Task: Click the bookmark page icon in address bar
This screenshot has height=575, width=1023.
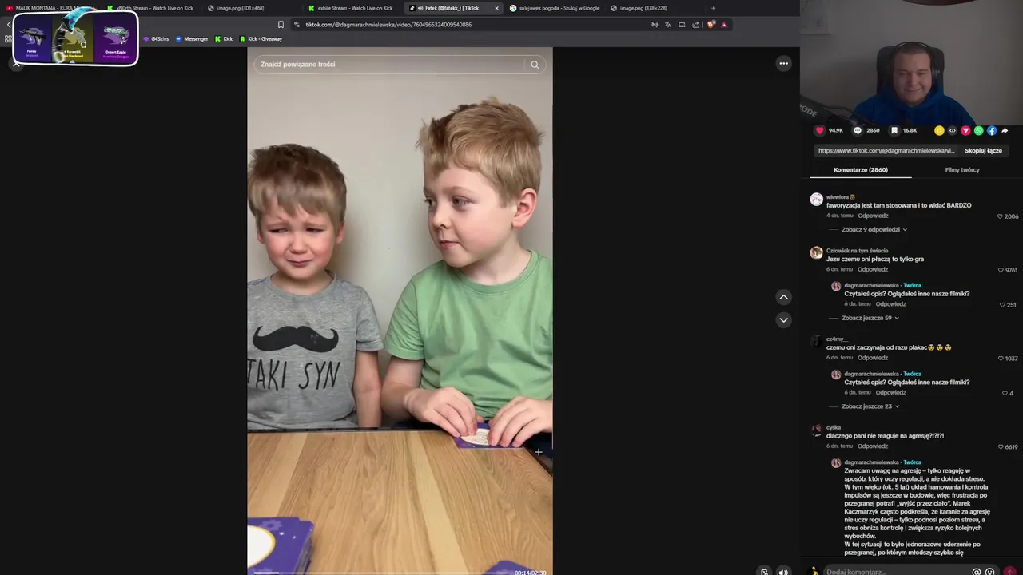Action: [x=281, y=25]
